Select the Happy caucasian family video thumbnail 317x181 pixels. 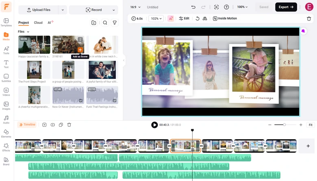[x=34, y=45]
